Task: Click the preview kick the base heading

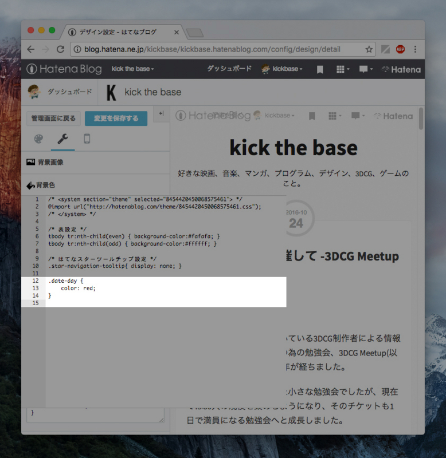Action: click(294, 148)
